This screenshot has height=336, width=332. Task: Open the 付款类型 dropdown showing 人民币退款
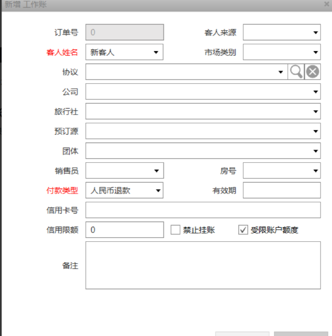tap(158, 190)
